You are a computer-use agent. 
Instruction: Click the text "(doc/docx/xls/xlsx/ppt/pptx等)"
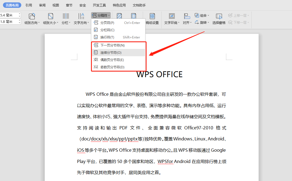tap(112, 139)
